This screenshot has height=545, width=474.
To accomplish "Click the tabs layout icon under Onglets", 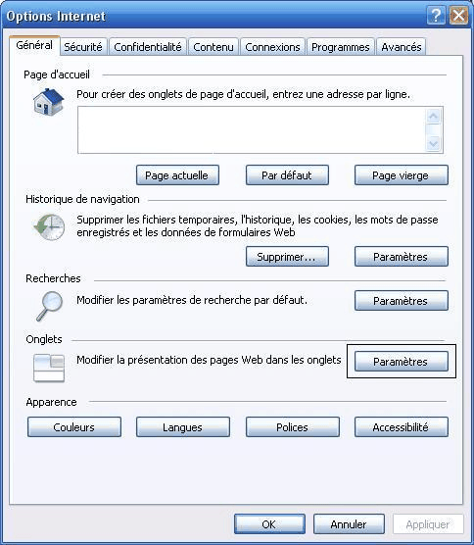I will point(49,368).
